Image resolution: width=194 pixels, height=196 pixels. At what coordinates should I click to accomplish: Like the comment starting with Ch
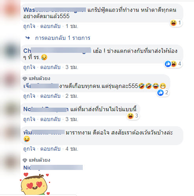point(29,67)
